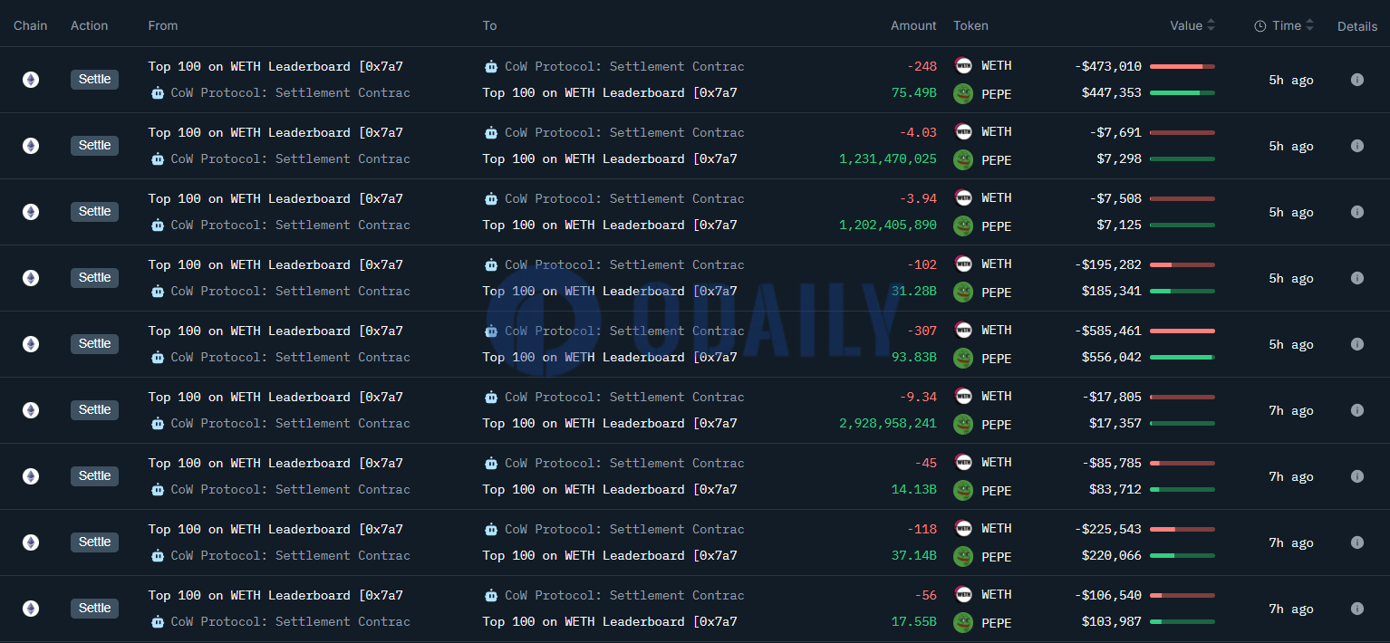The image size is (1390, 643).
Task: Open details info for the -45 WETH row
Action: click(x=1356, y=476)
